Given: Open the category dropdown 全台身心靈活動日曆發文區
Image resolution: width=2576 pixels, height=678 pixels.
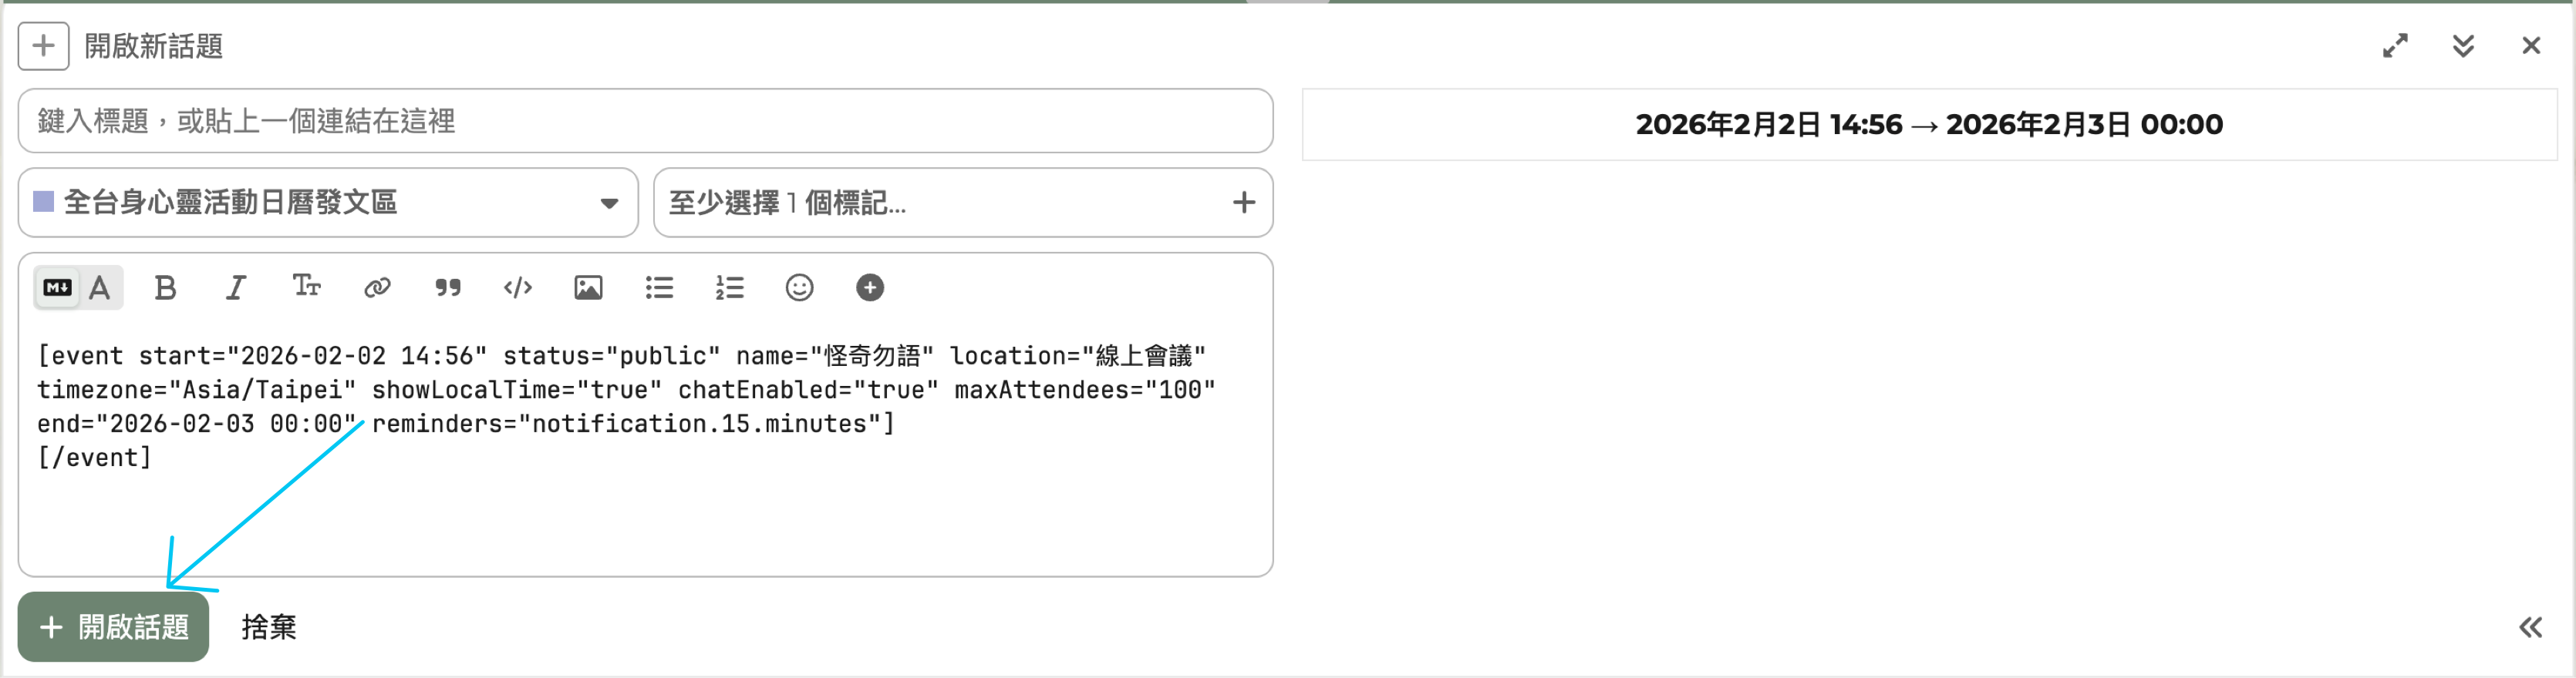Looking at the screenshot, I should (327, 203).
